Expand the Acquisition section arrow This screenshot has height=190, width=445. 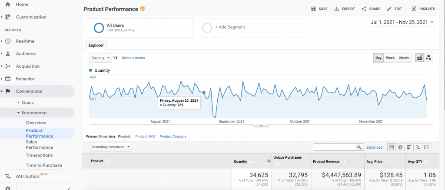click(2, 66)
